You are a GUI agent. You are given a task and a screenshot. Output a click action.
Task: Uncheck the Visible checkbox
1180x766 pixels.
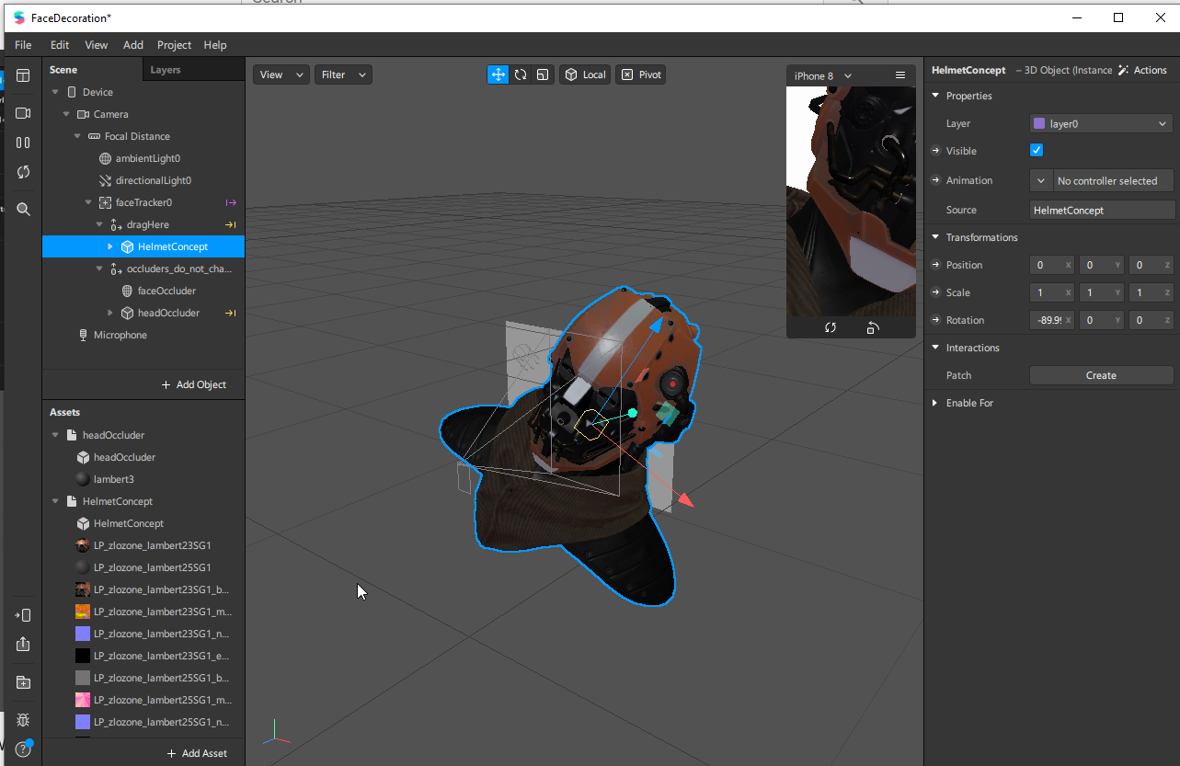pos(1037,150)
